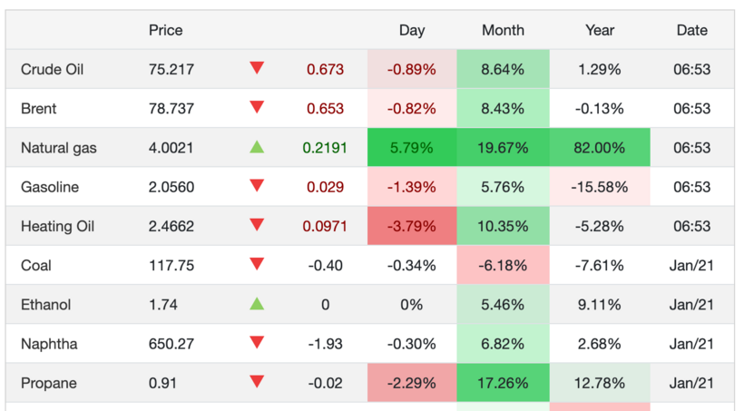The width and height of the screenshot is (744, 411).
Task: Click Natural gas price 4.0021
Action: point(171,148)
